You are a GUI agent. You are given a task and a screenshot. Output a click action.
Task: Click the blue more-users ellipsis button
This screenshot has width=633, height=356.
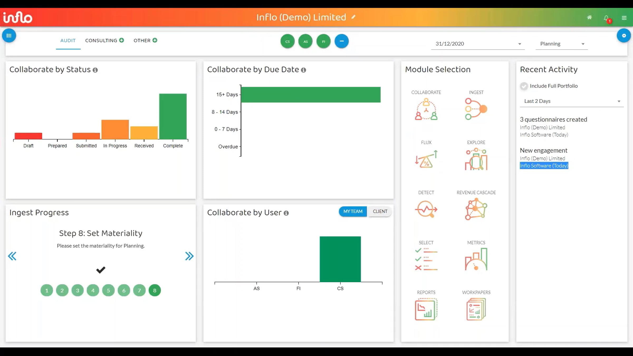pos(342,41)
